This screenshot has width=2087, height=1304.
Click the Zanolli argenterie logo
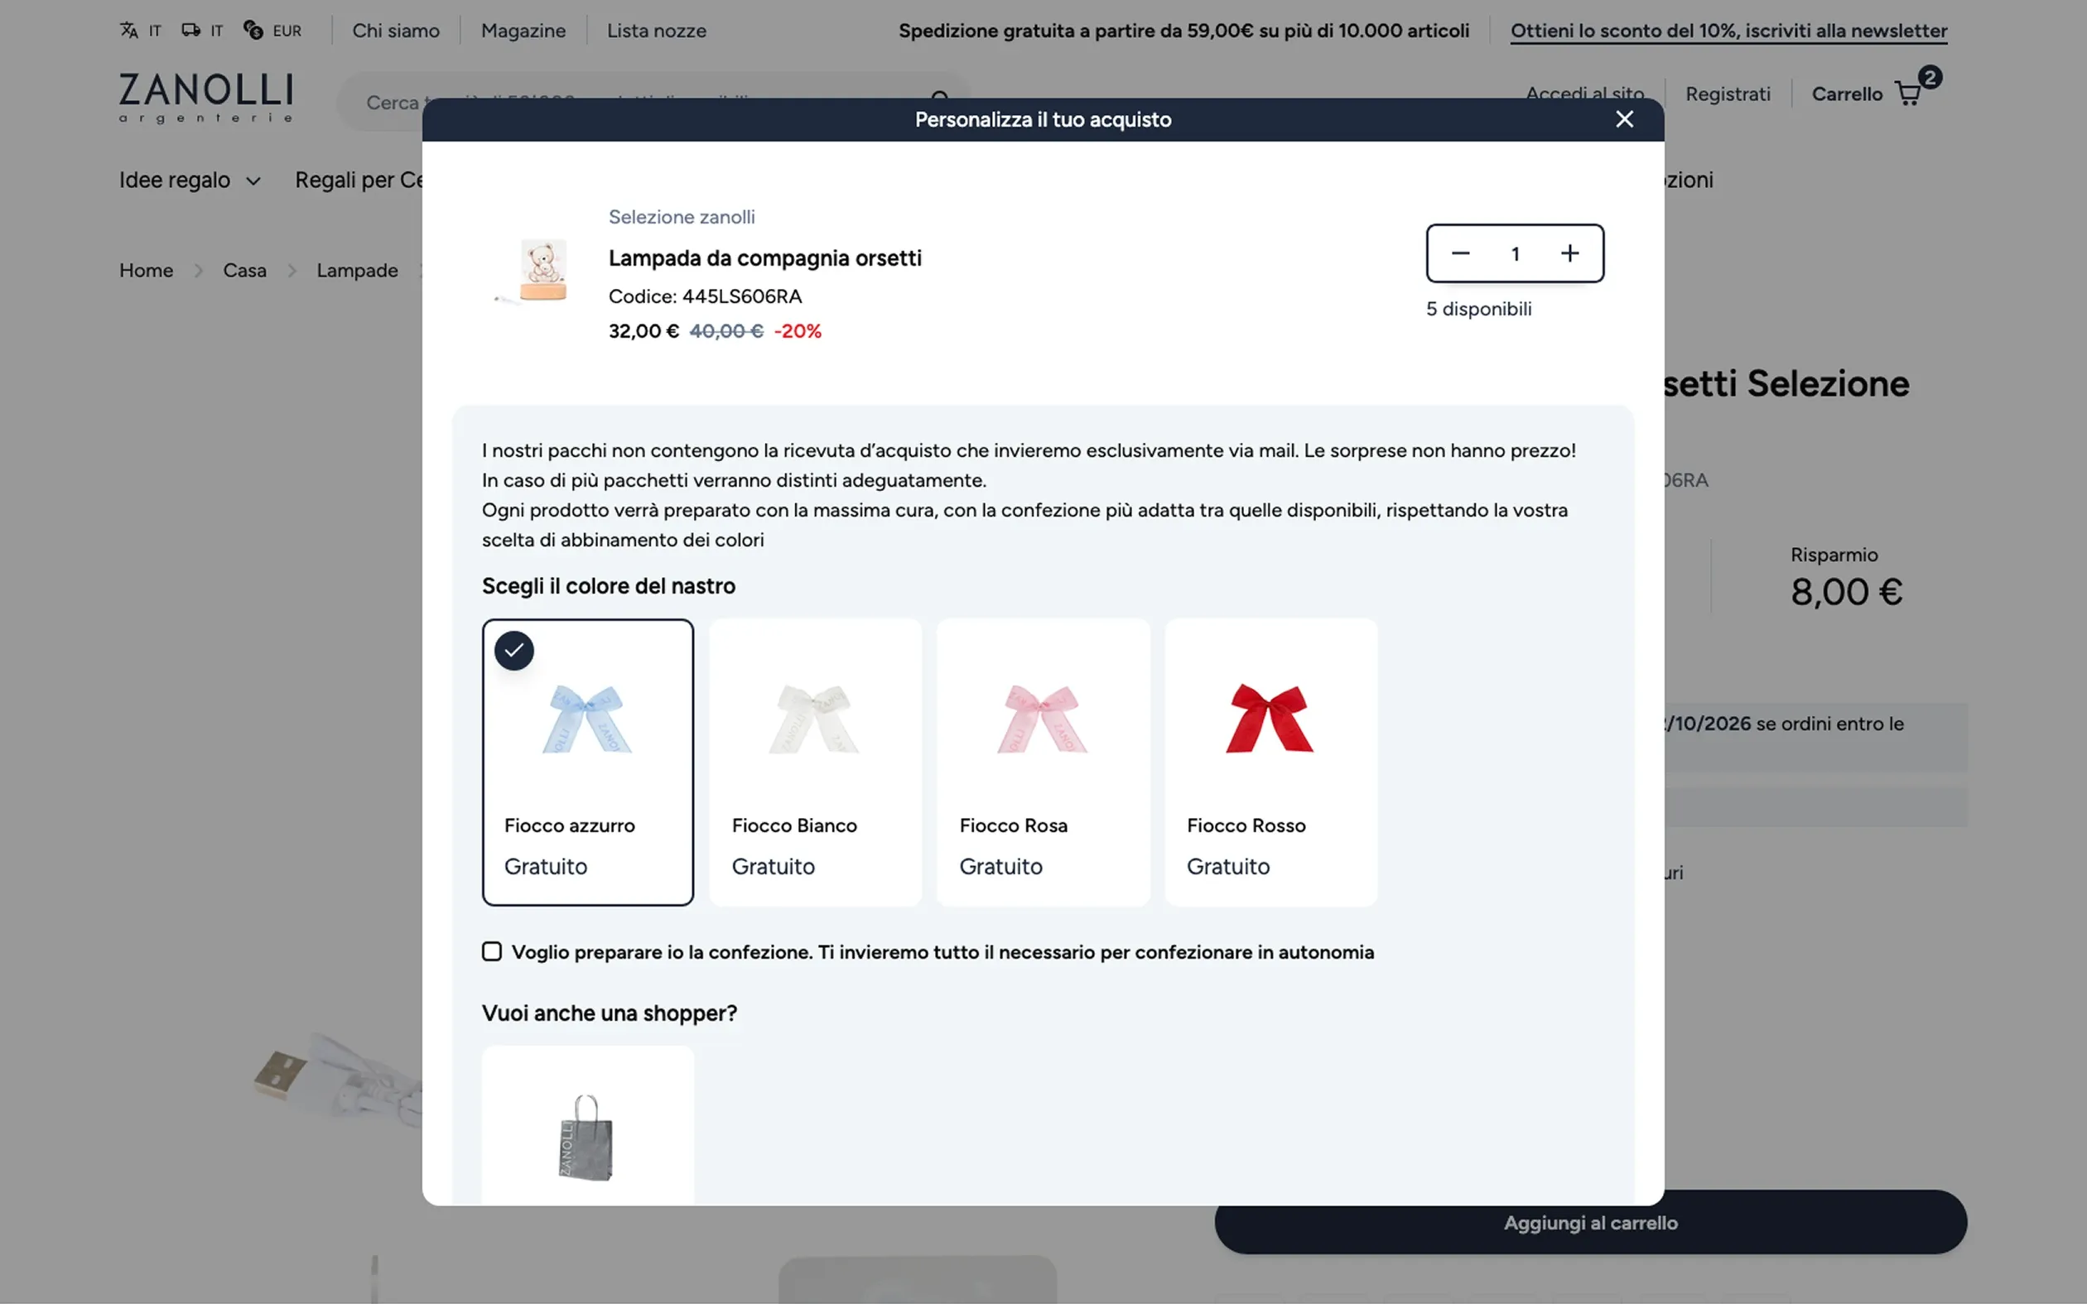click(x=206, y=98)
